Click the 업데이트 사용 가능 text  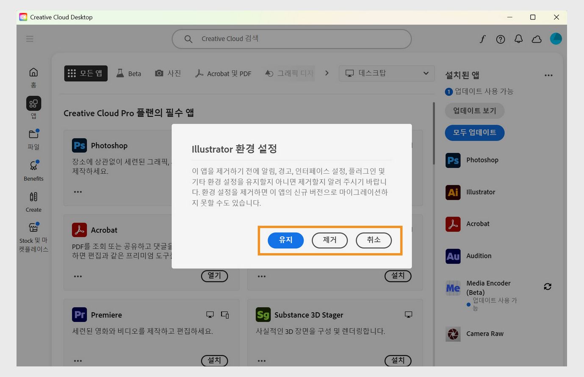click(x=484, y=91)
